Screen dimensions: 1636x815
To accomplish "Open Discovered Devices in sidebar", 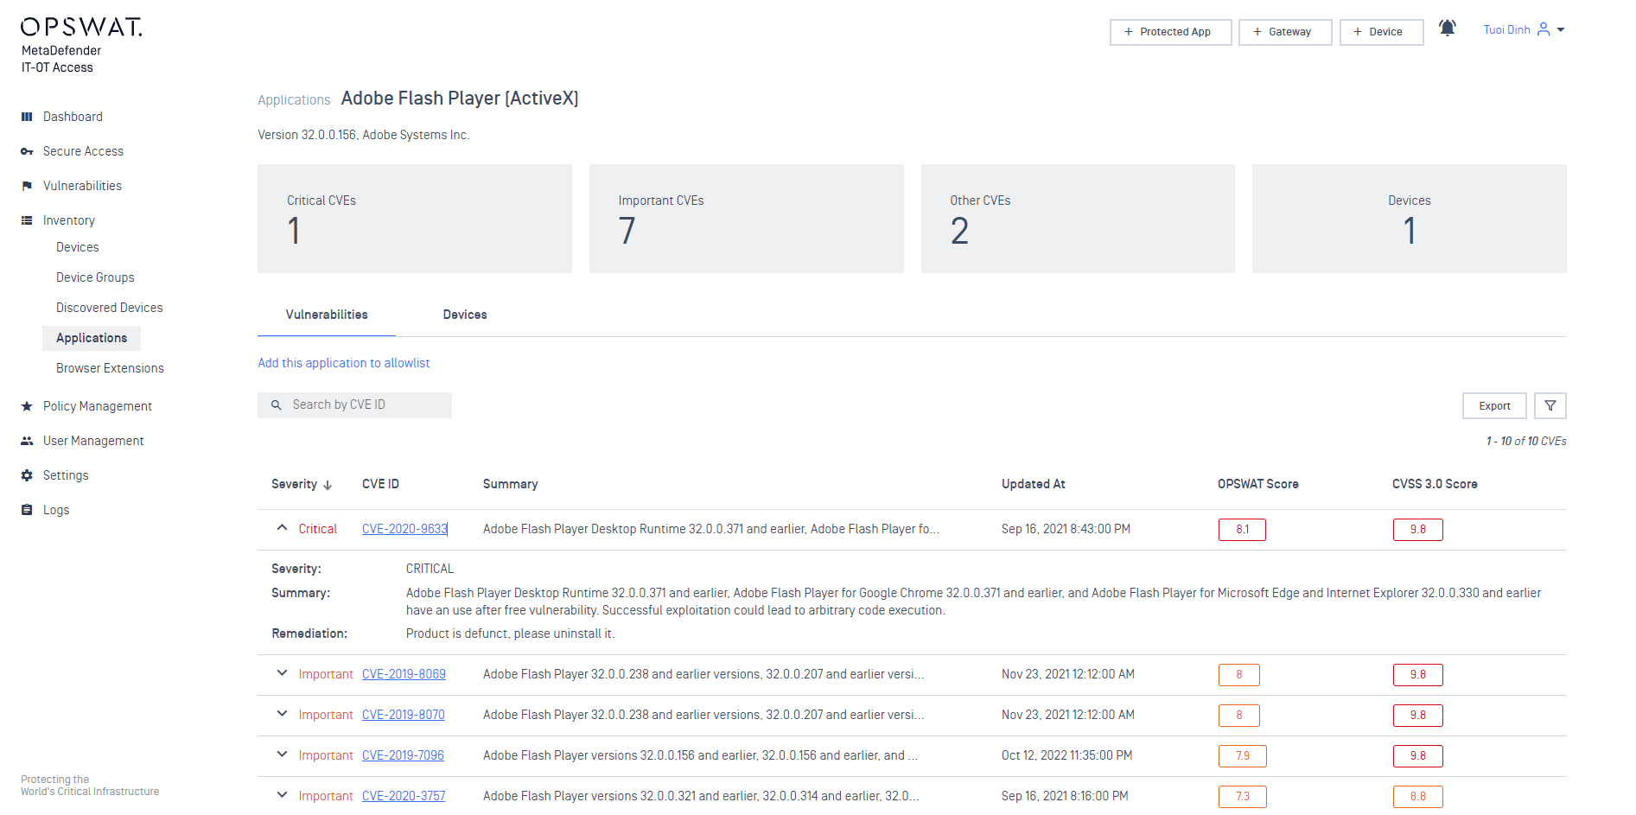I will pyautogui.click(x=110, y=308).
